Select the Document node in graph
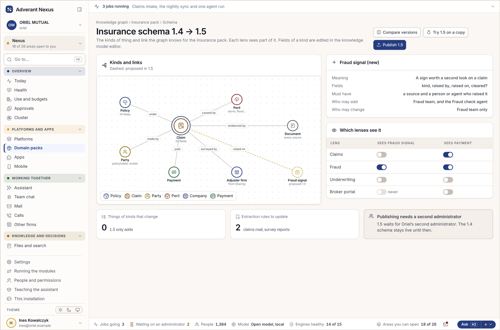The height and width of the screenshot is (330, 500). click(x=292, y=126)
